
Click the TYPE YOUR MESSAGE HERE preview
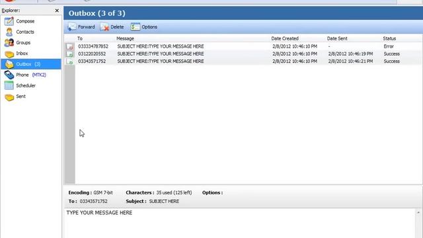[x=99, y=213]
